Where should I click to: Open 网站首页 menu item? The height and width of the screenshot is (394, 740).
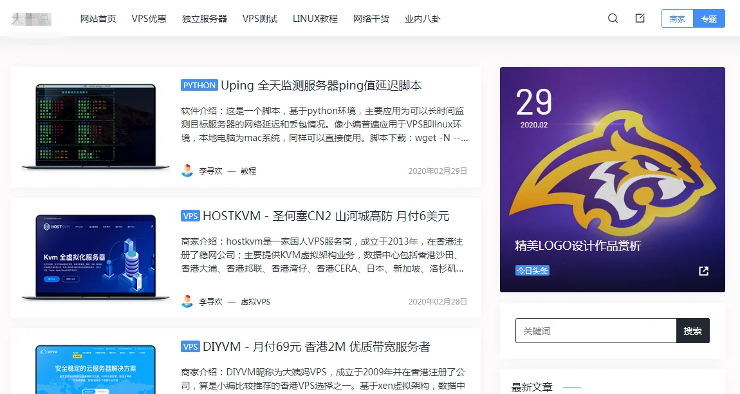point(98,19)
